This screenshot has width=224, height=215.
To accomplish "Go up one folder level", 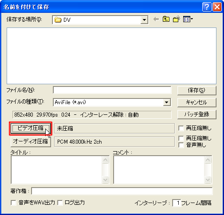I will coord(166,19).
